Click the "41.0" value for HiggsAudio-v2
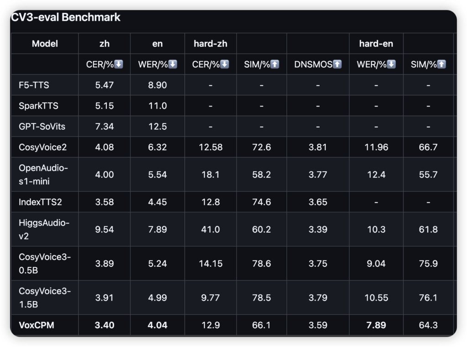This screenshot has height=347, width=467. click(x=211, y=229)
